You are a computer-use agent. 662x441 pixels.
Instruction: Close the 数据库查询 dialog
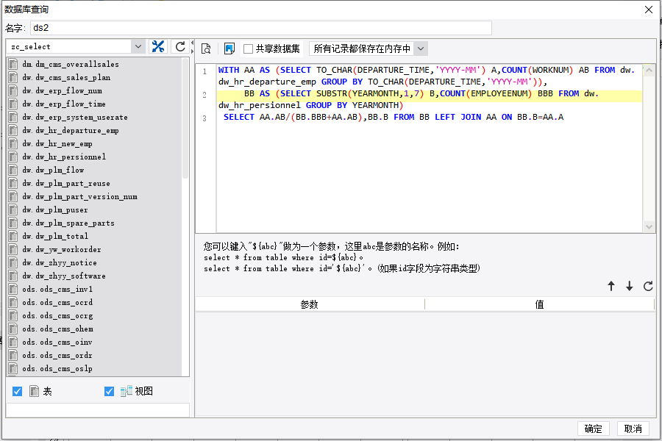tap(649, 10)
